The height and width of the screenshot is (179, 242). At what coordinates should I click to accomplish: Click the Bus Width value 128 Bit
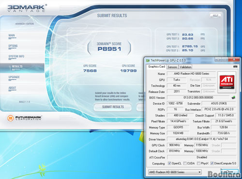coord(224,127)
